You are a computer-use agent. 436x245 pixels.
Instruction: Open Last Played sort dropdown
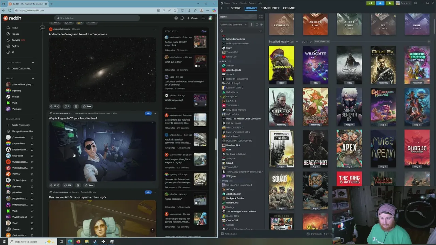coord(322,42)
